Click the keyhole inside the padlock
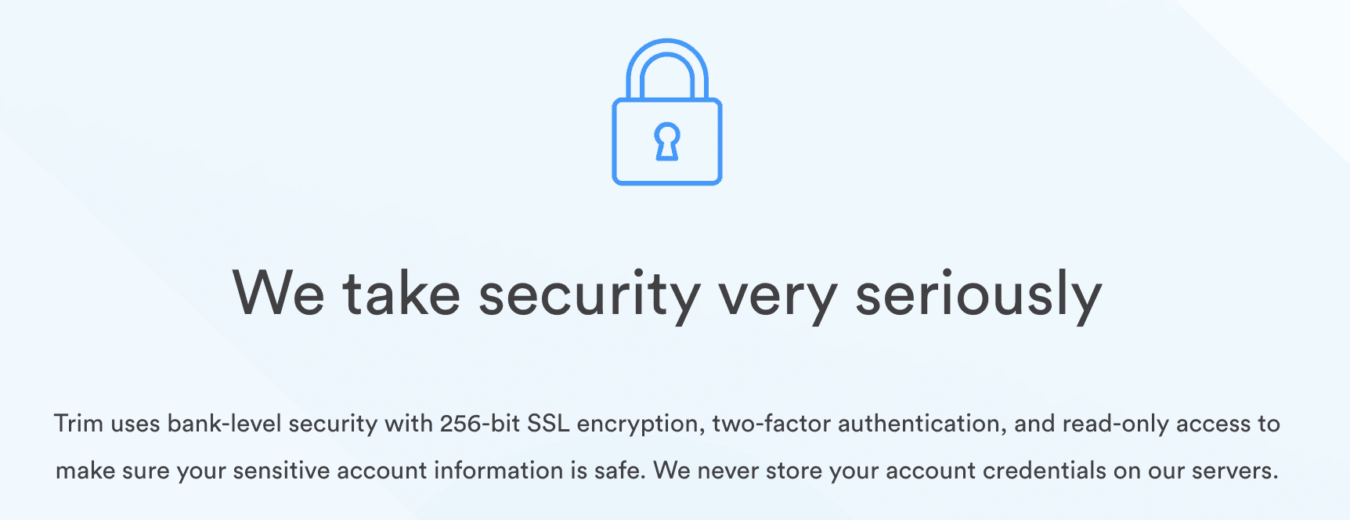This screenshot has width=1350, height=520. click(666, 142)
